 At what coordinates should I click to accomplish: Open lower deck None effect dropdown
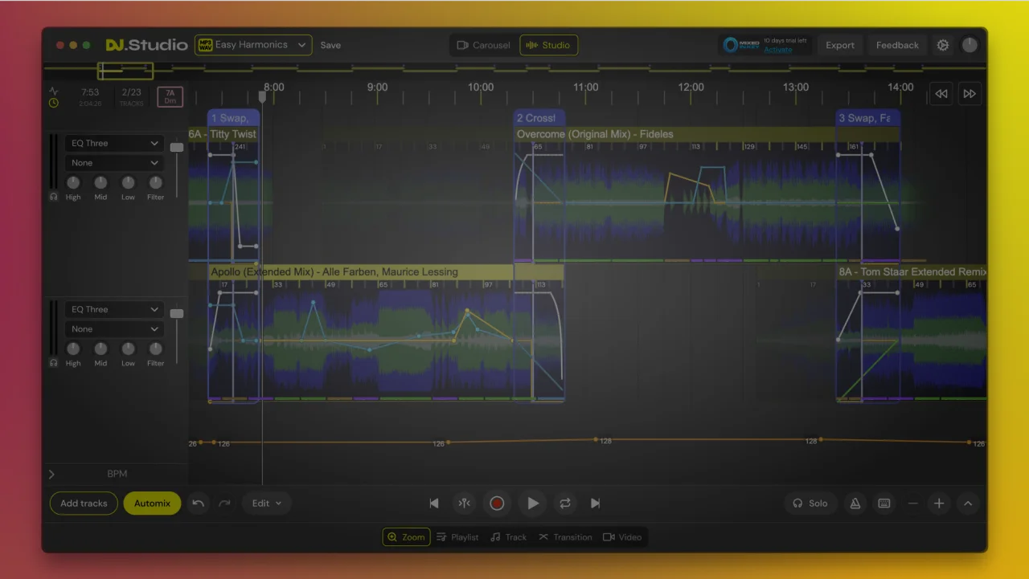click(115, 328)
